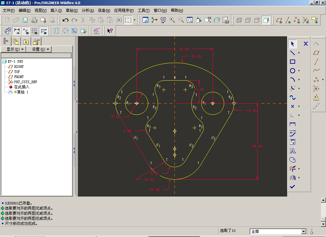Click the 50.00 horizontal dimension value
326x237 pixels.
[x=184, y=49]
